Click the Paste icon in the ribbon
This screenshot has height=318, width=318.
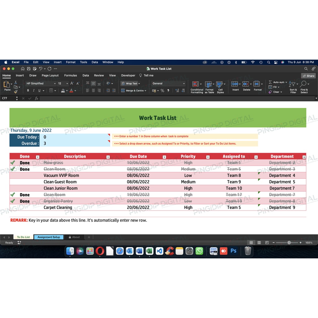point(7,84)
